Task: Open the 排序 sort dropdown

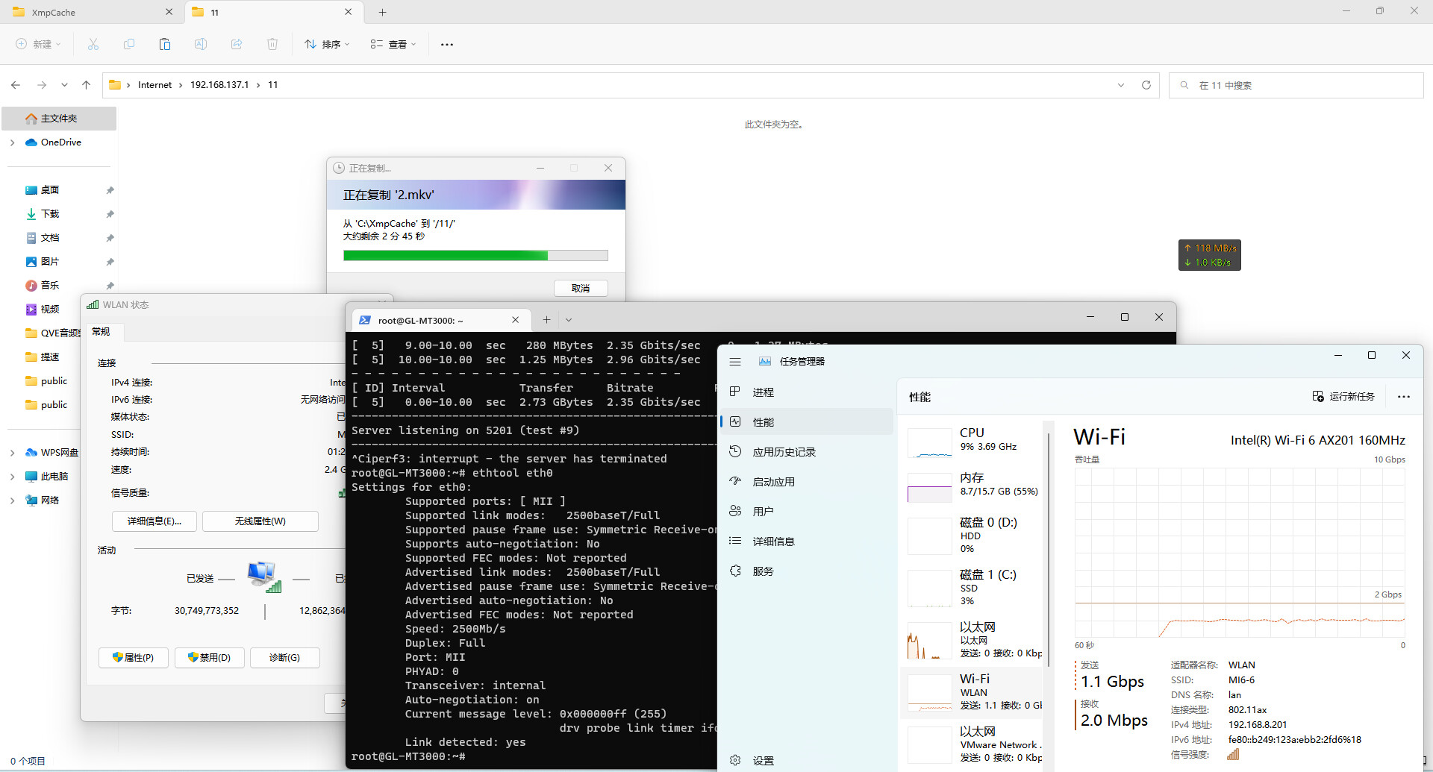Action: [327, 44]
